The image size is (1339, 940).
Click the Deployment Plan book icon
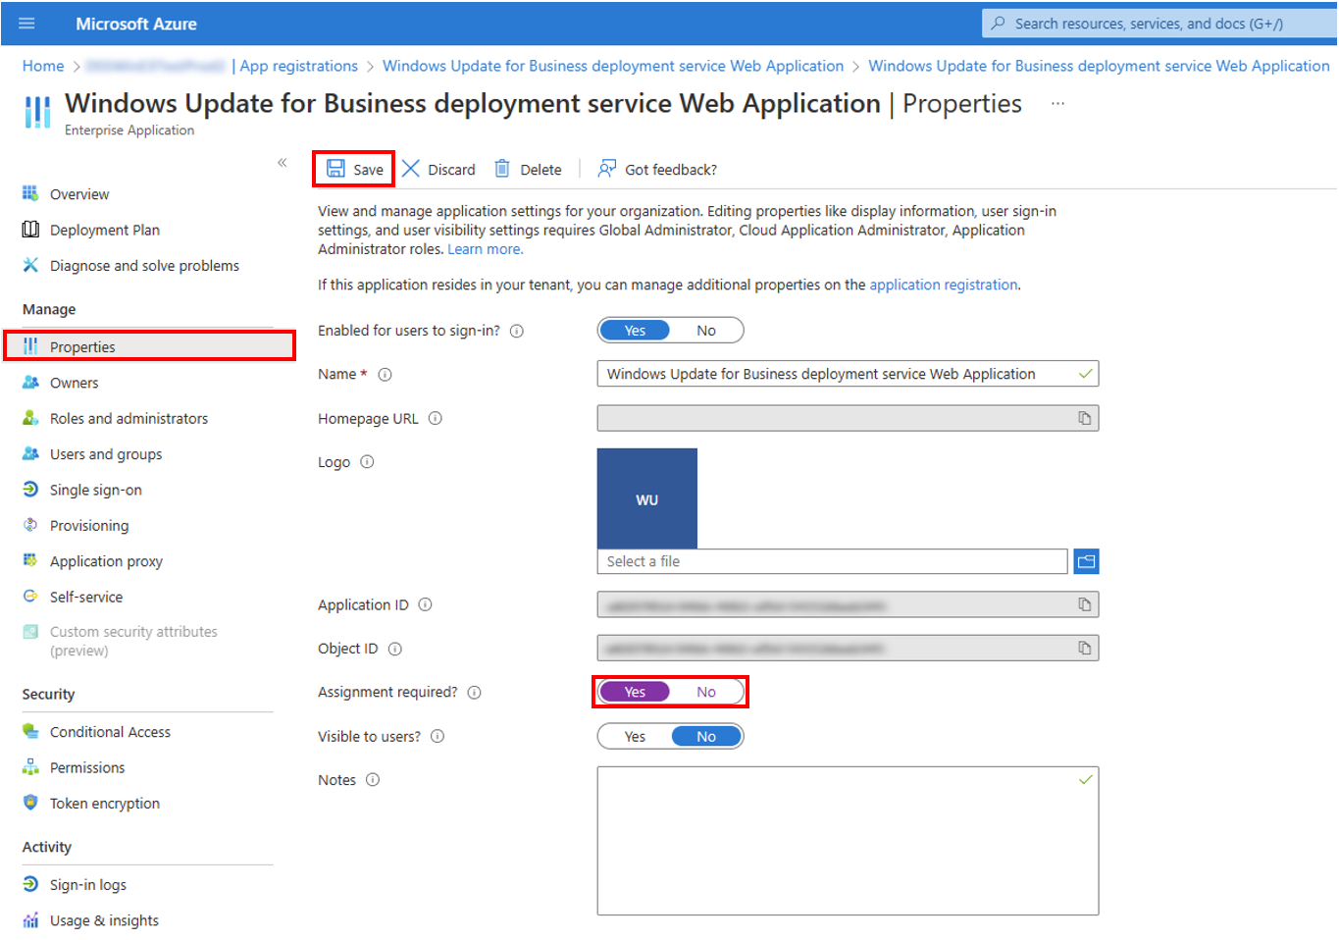coord(30,230)
